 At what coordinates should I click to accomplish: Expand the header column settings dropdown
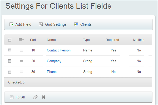point(21,40)
